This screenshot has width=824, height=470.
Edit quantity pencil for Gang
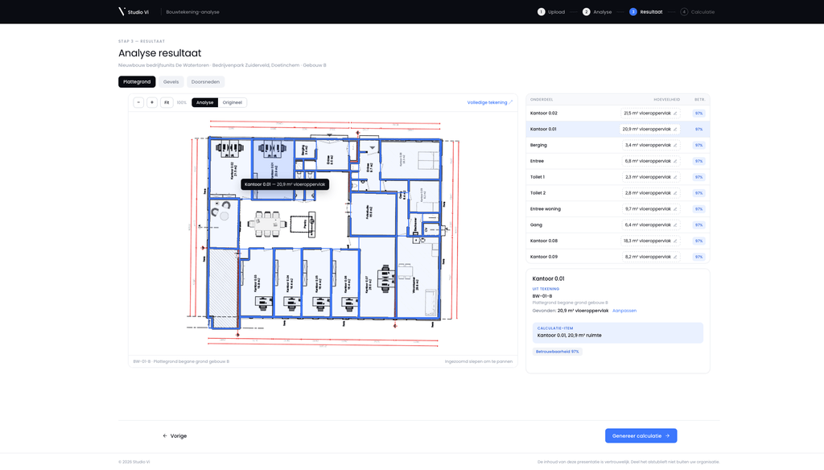click(675, 225)
